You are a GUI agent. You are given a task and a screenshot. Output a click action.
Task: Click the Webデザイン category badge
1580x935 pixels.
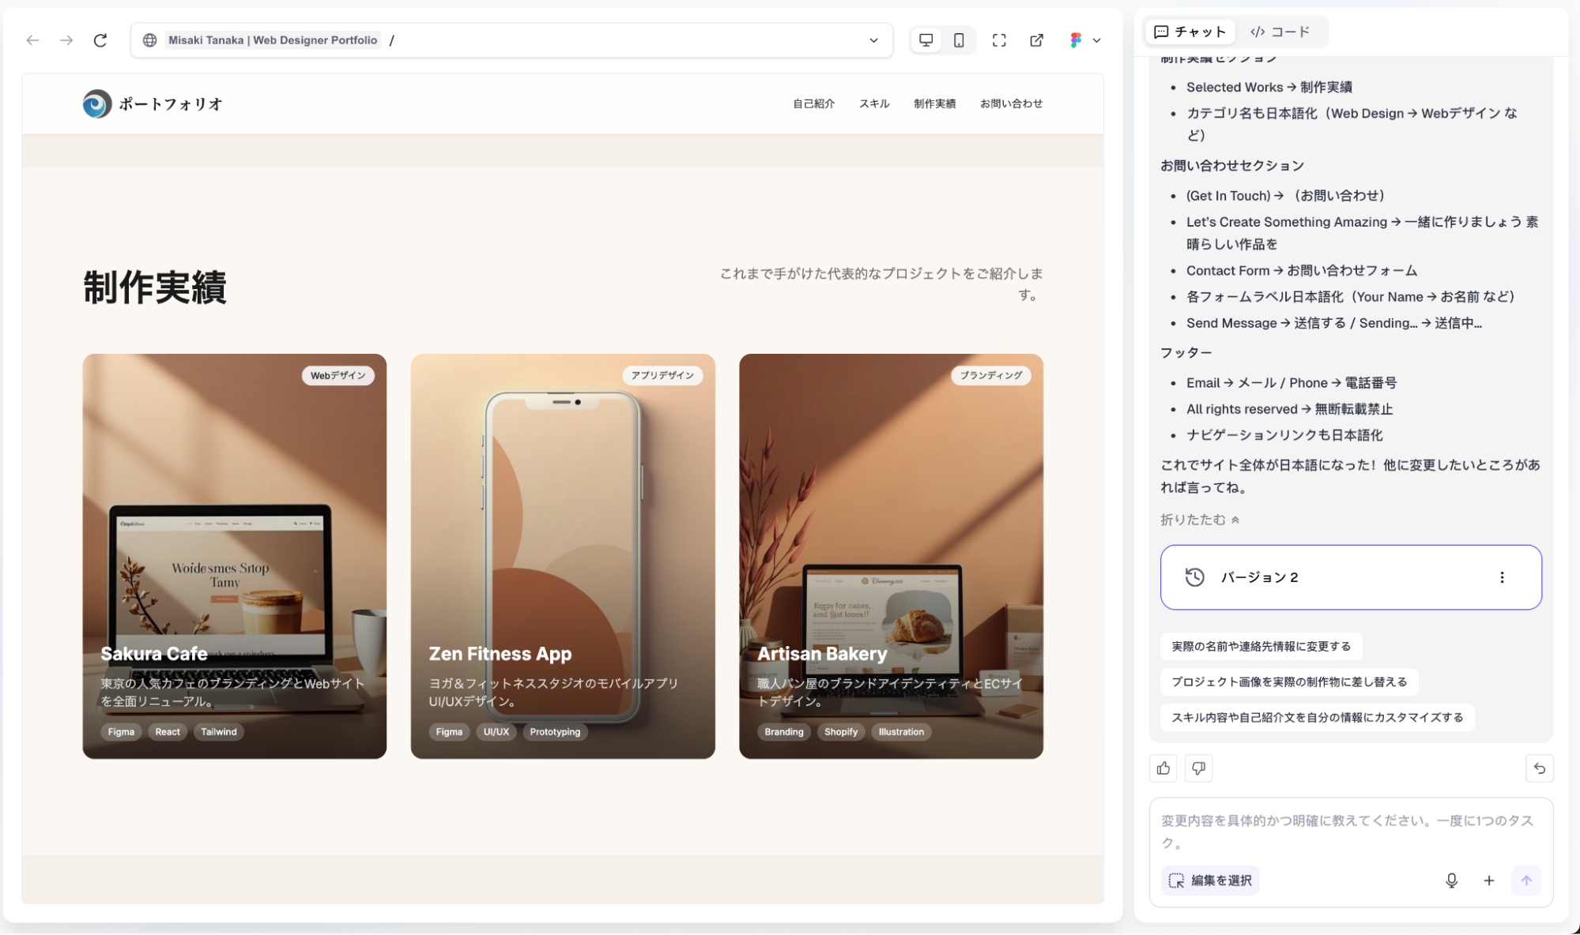pyautogui.click(x=337, y=375)
